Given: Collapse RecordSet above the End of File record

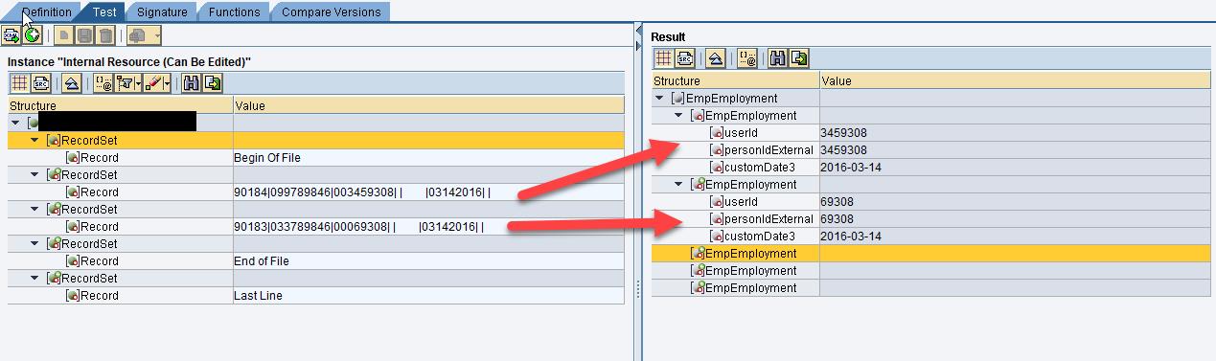Looking at the screenshot, I should click(34, 243).
